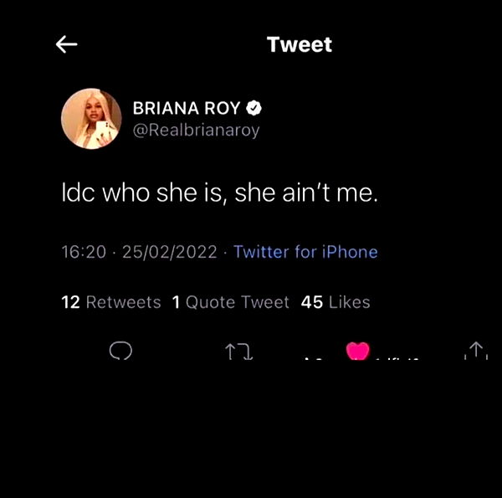View the 12 Retweets list

pyautogui.click(x=111, y=302)
